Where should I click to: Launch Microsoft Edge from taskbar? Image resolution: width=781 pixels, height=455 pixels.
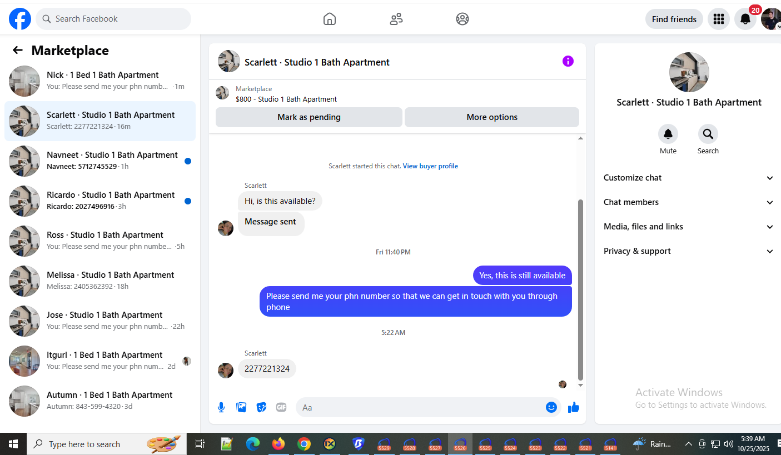click(253, 444)
